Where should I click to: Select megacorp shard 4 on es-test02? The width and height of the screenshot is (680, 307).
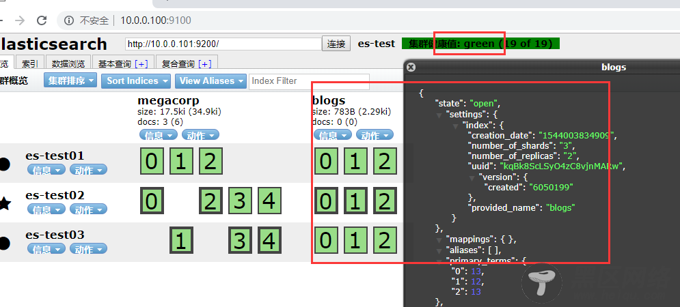[270, 201]
